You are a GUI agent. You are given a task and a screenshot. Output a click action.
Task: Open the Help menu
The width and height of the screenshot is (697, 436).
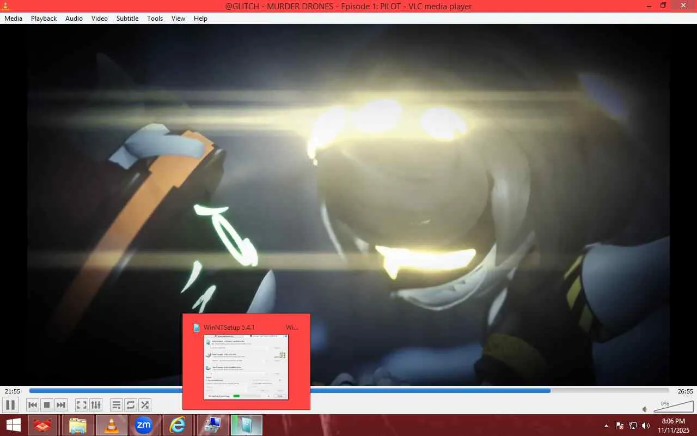tap(201, 19)
